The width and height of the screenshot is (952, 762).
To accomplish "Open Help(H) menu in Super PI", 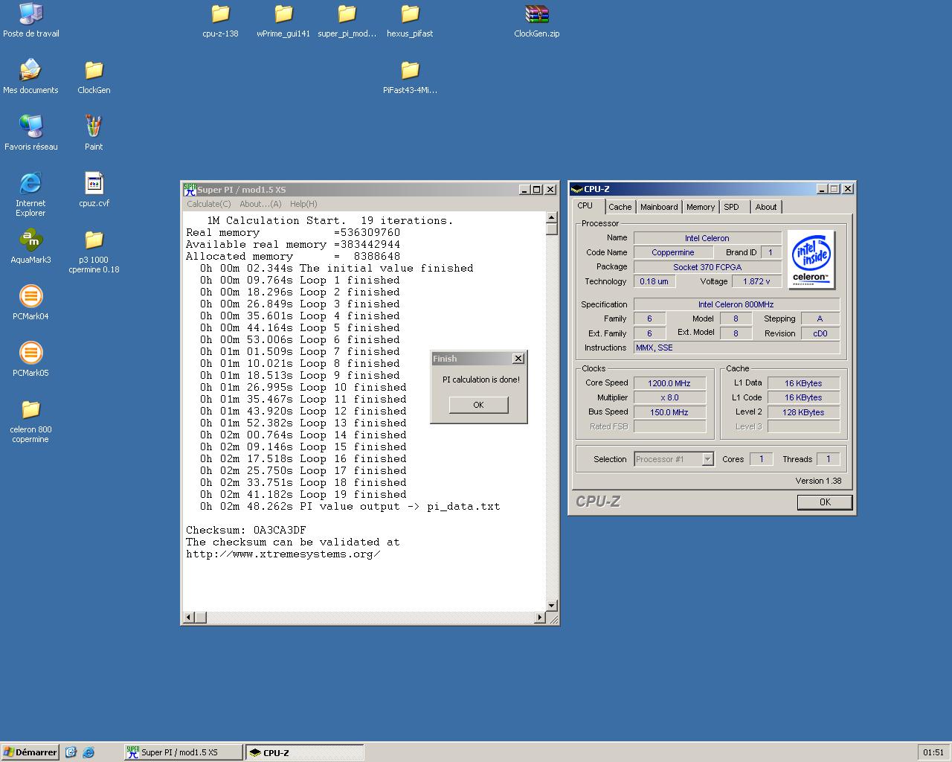I will coord(303,204).
